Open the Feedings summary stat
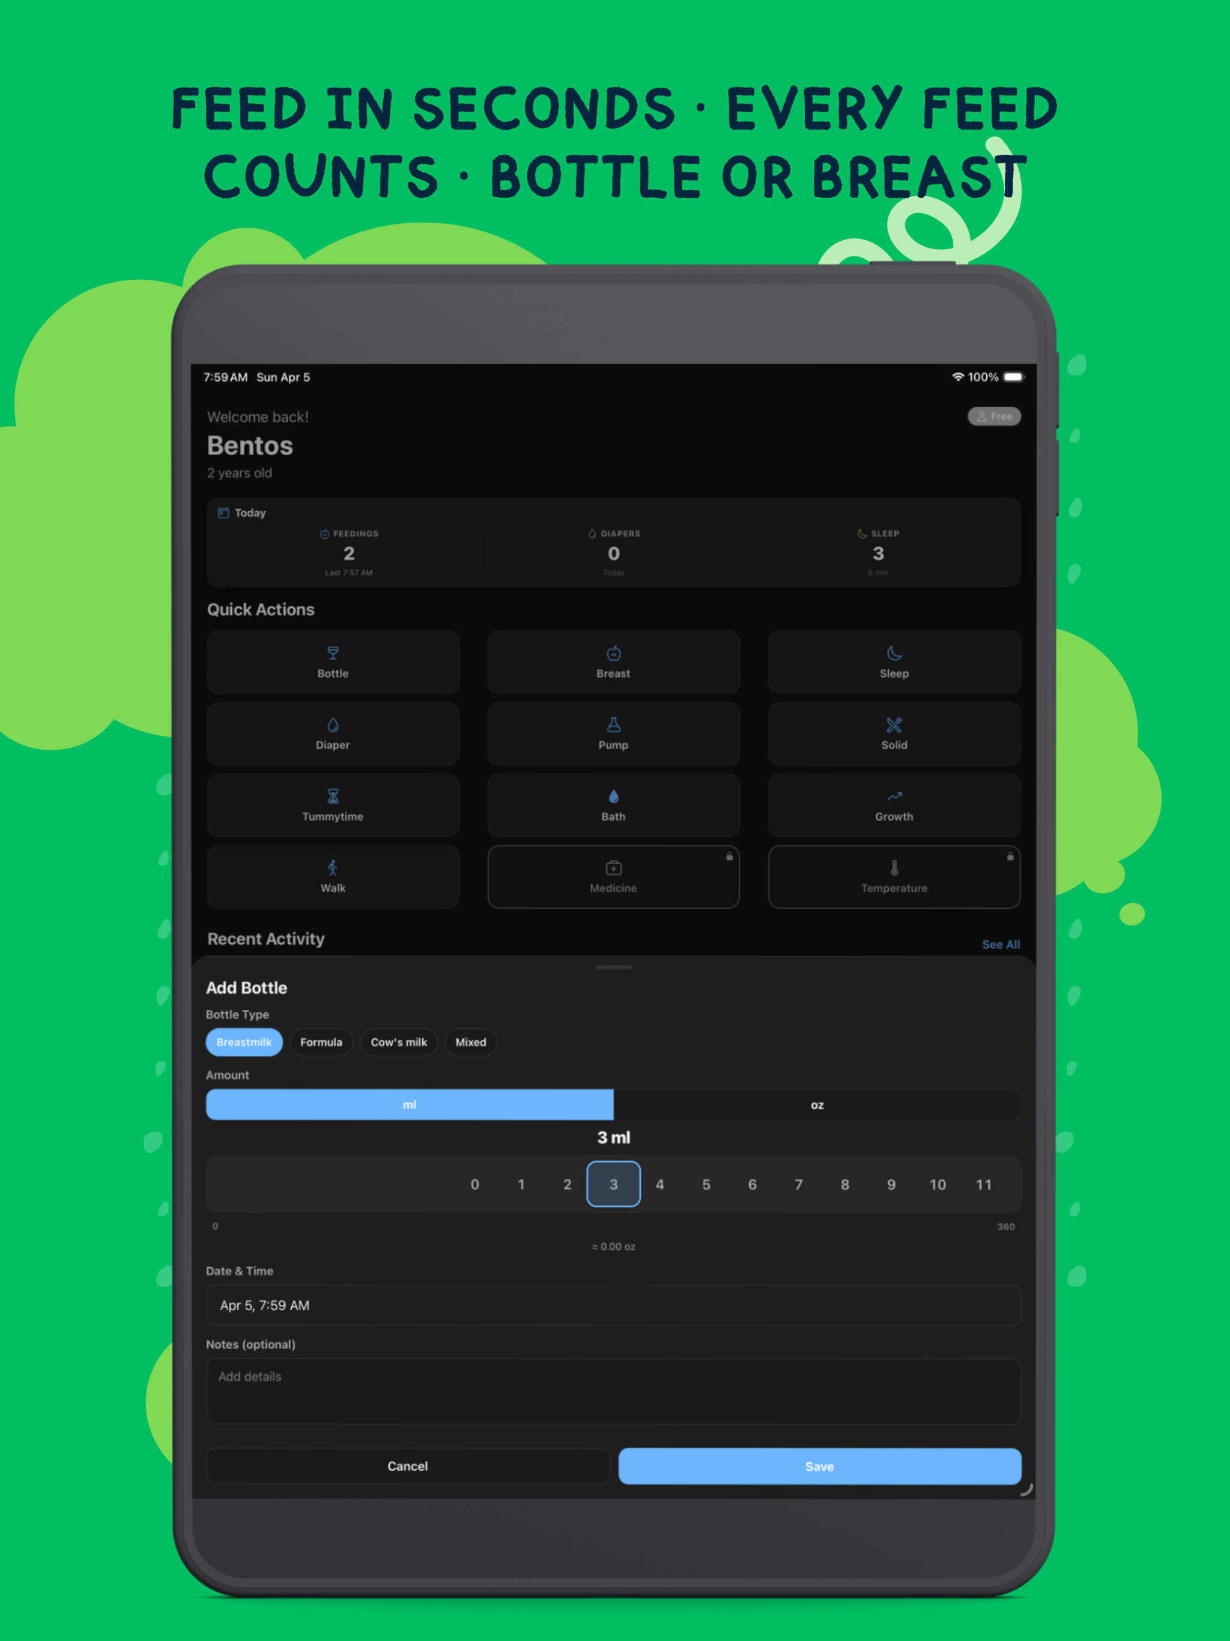Screen dimensions: 1230x1641 [349, 553]
